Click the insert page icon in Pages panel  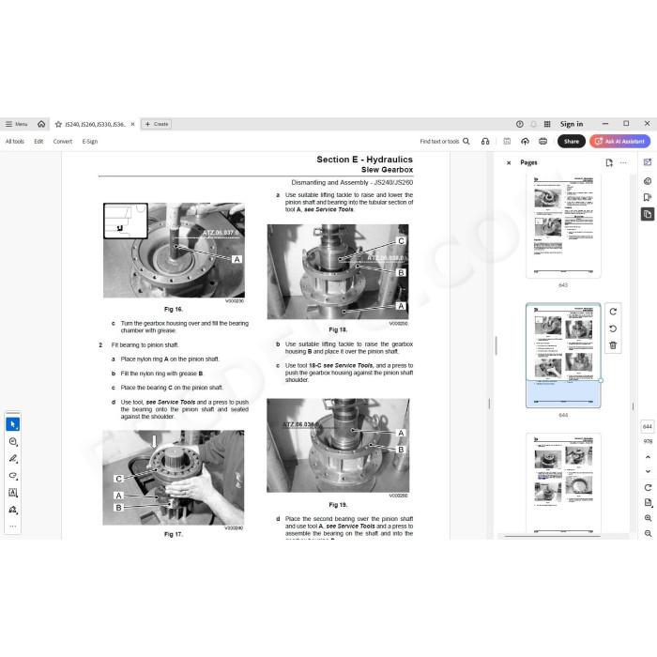click(x=609, y=162)
